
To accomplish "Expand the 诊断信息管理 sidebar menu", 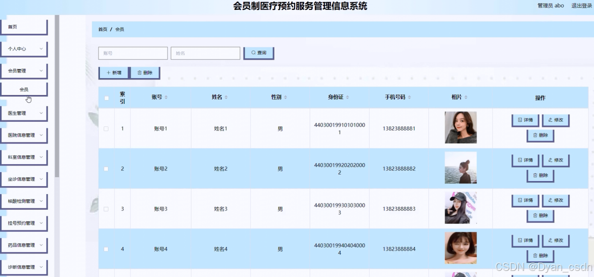I will pos(24,267).
